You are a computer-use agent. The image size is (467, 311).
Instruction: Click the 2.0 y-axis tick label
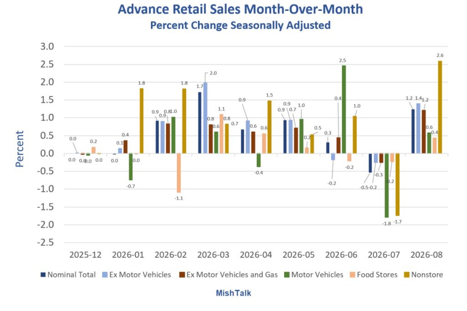point(47,82)
